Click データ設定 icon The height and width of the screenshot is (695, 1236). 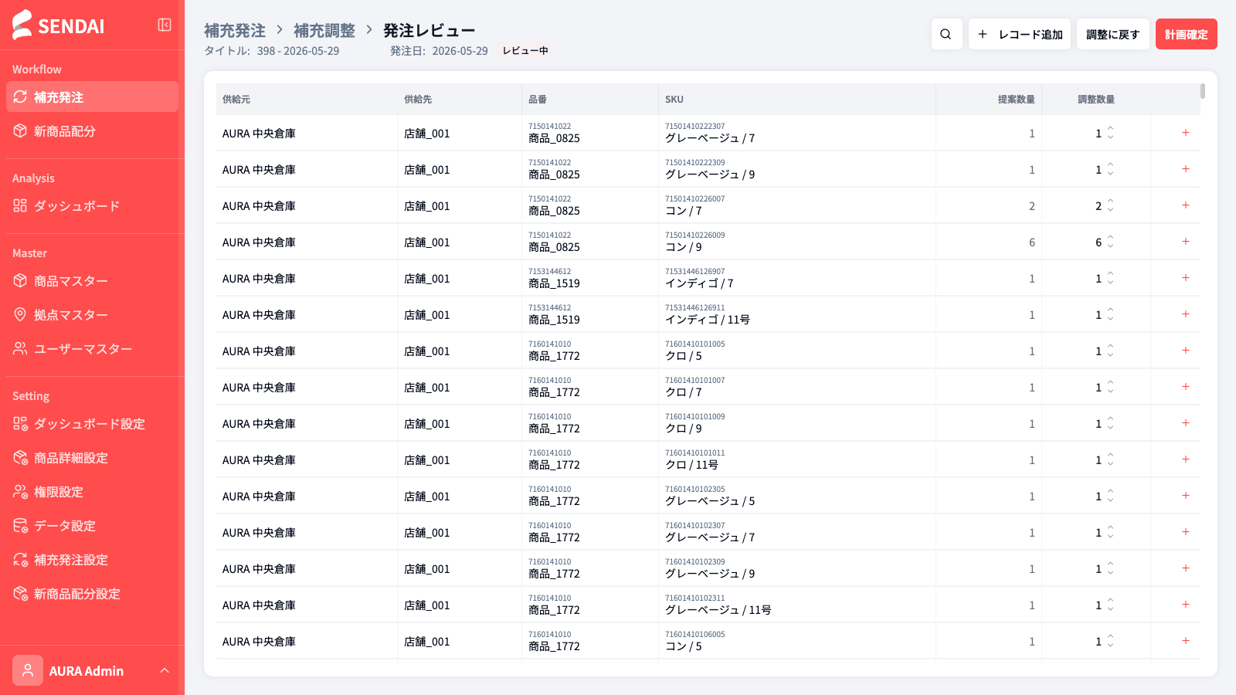[x=20, y=525]
